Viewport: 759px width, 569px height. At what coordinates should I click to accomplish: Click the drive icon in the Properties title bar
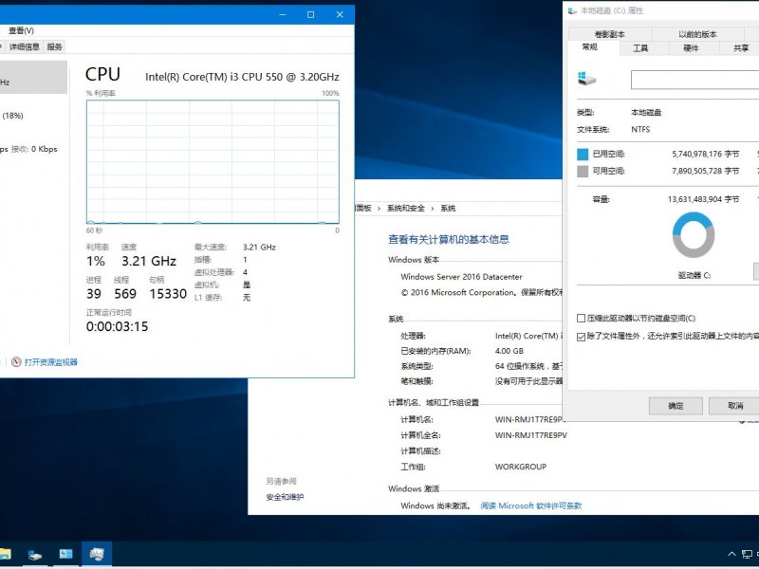coord(573,10)
